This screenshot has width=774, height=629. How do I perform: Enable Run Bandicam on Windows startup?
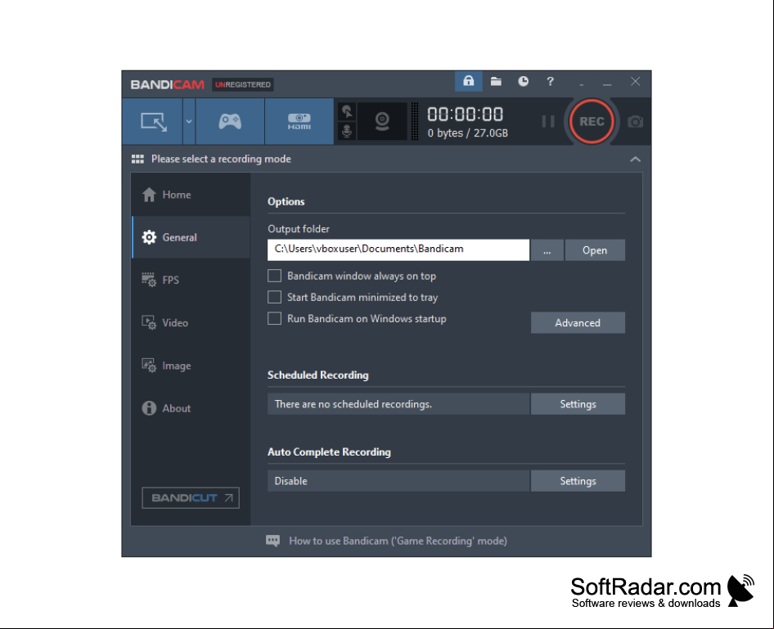274,319
